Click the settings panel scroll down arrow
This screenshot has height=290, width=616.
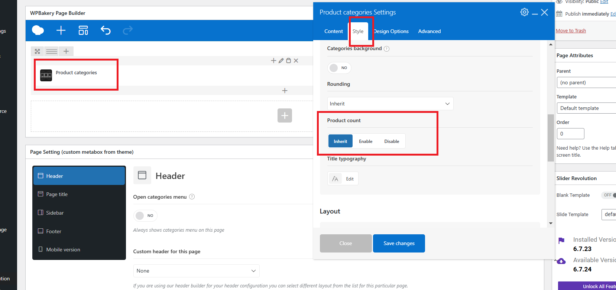point(551,223)
